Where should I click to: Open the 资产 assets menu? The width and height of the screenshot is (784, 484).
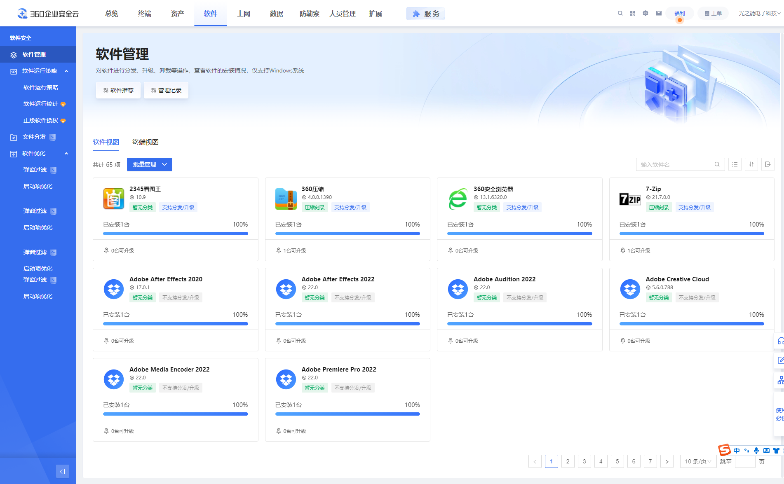[178, 14]
